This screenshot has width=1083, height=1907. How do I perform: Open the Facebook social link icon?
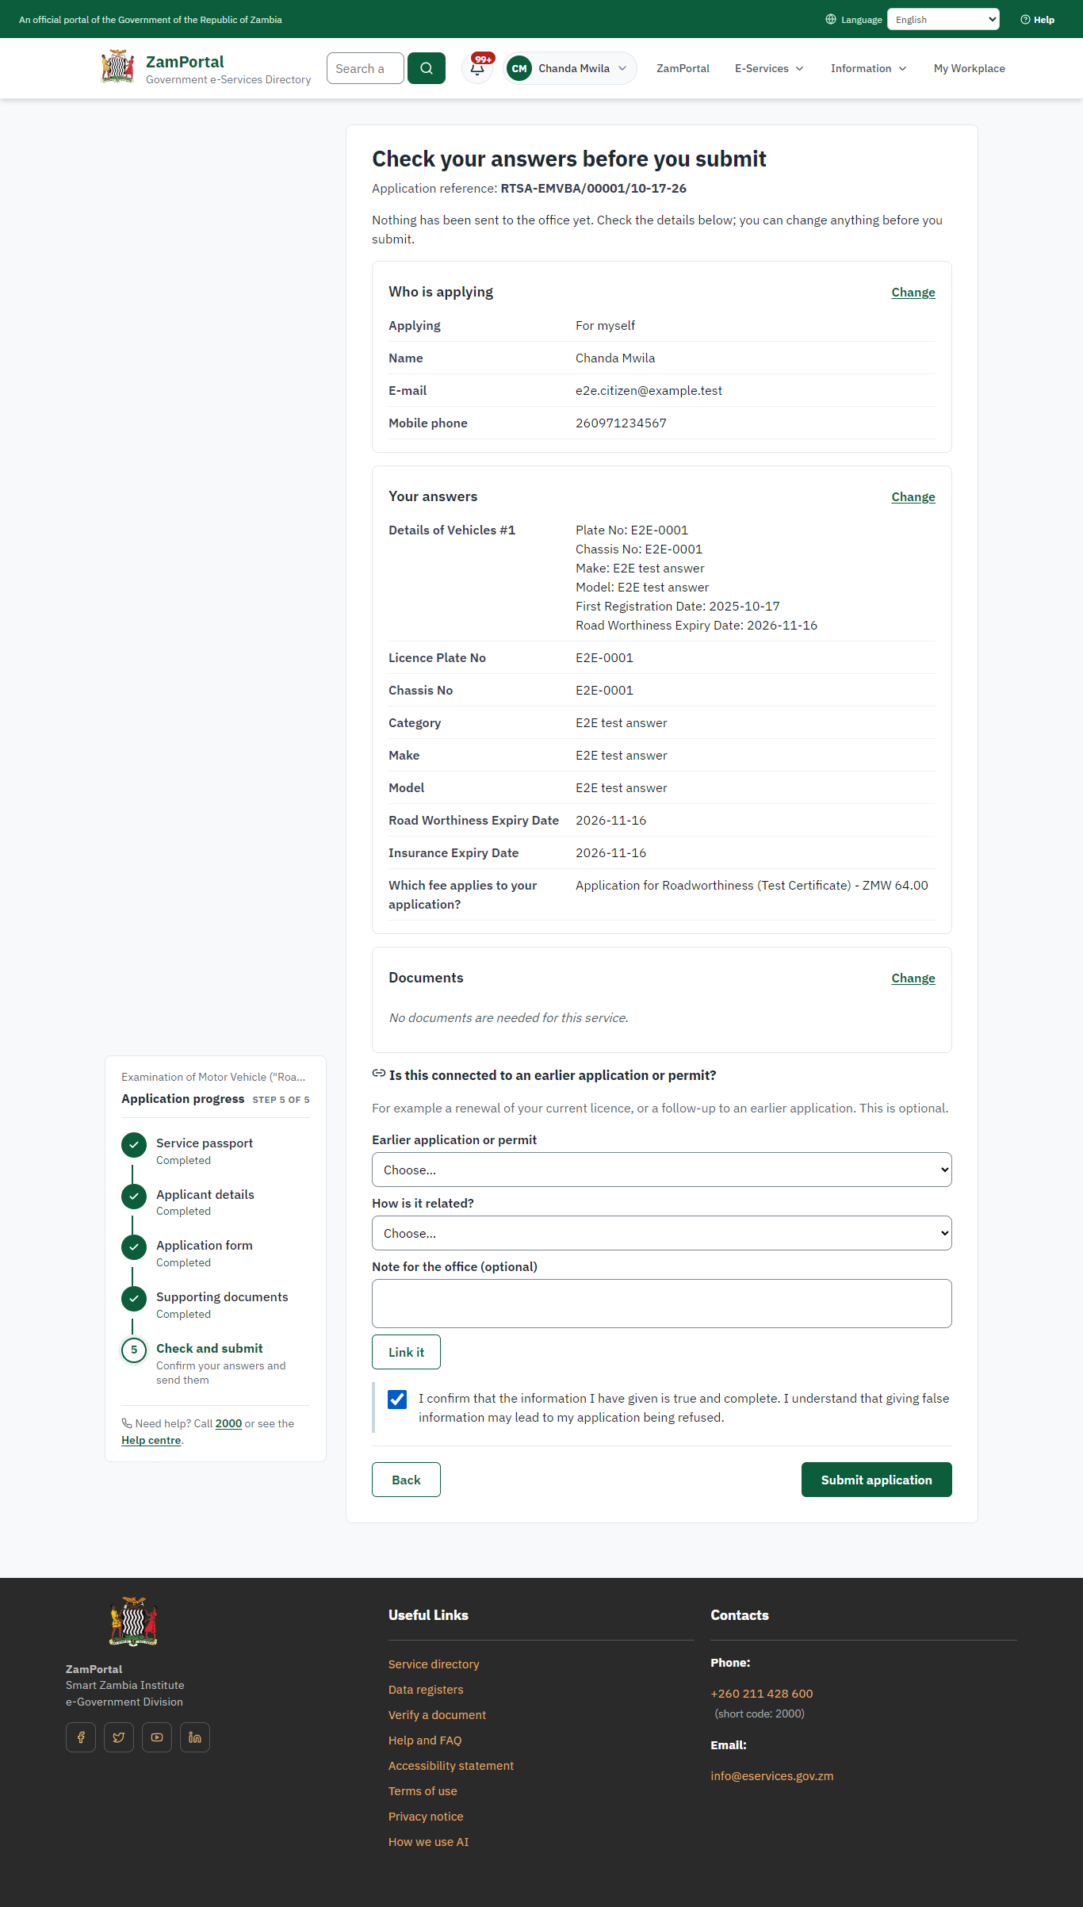[x=81, y=1737]
